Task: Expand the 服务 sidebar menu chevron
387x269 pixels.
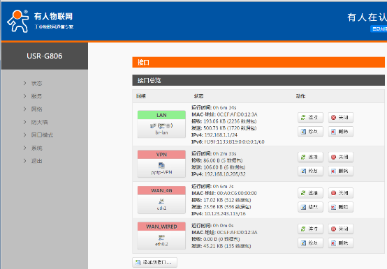Action: click(x=24, y=96)
